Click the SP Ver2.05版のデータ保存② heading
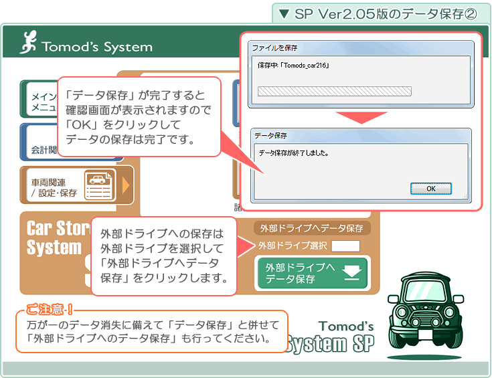This screenshot has width=492, height=378. coord(378,14)
